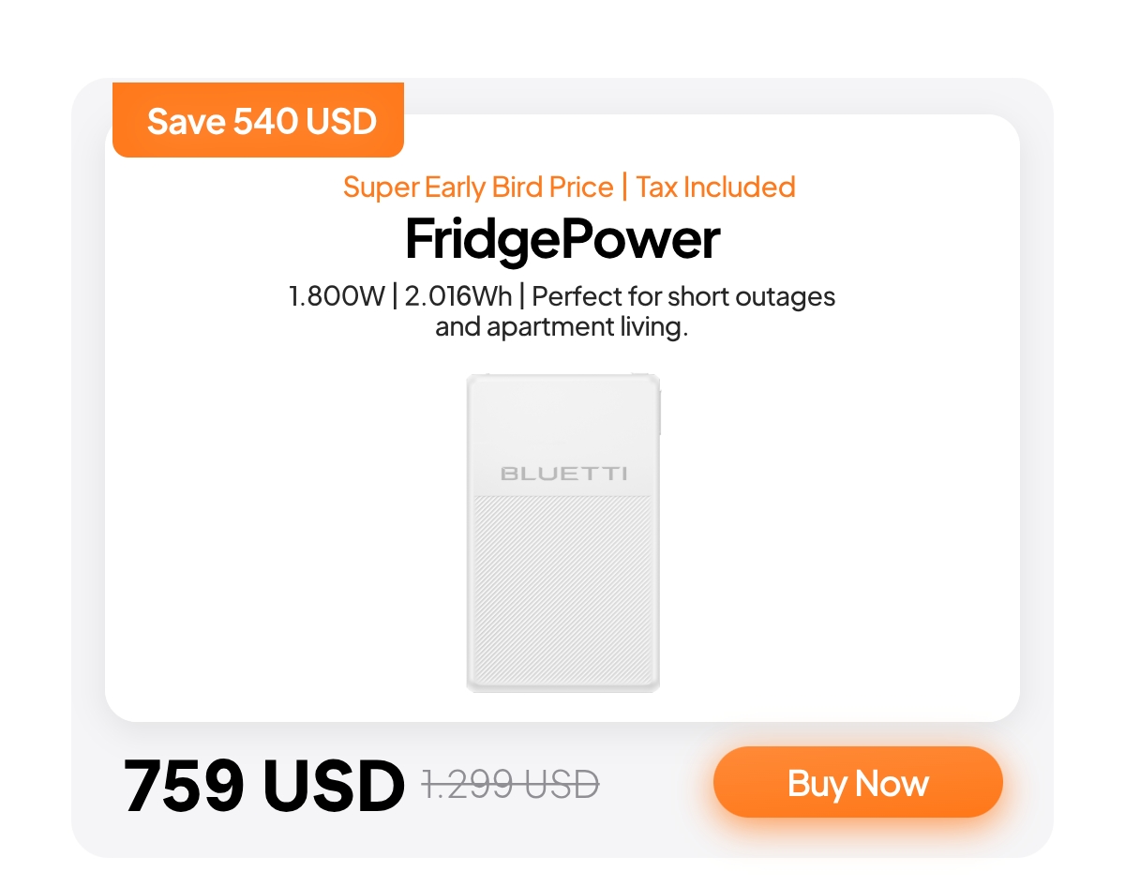The height and width of the screenshot is (887, 1125).
Task: Click the 759 USD sale price
Action: tap(262, 786)
